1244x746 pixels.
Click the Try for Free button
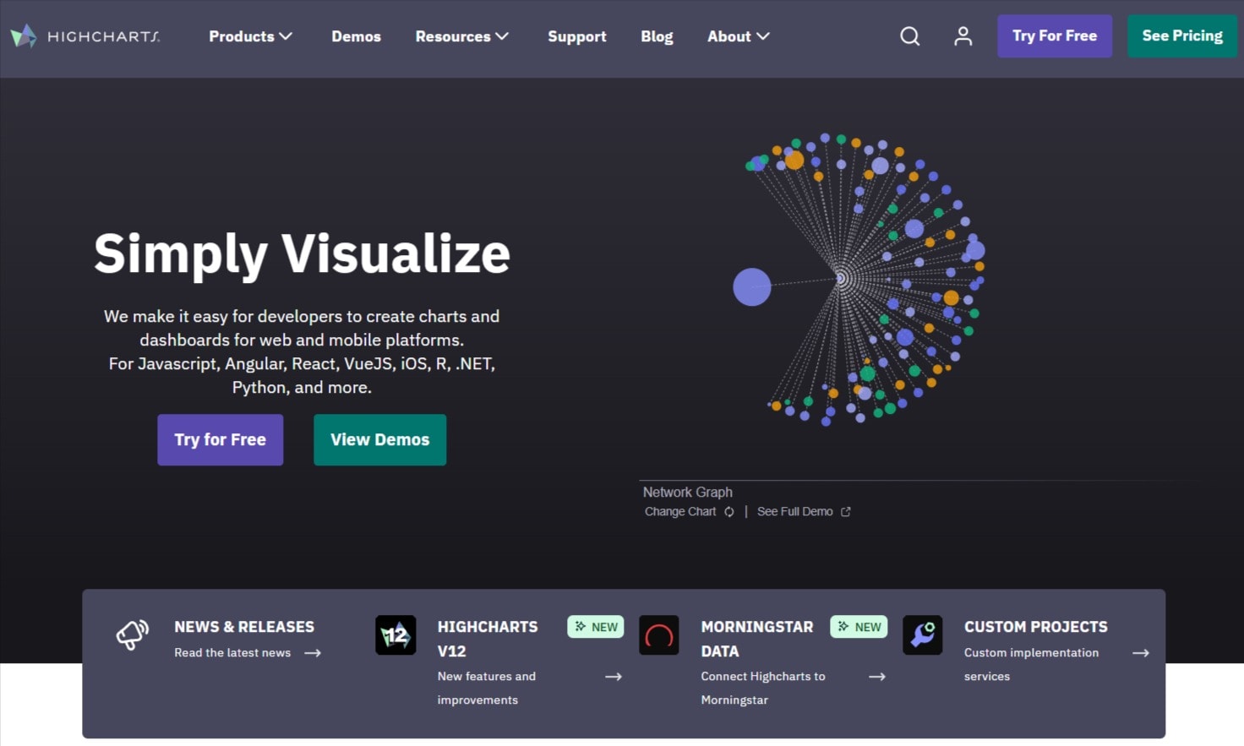(x=220, y=439)
